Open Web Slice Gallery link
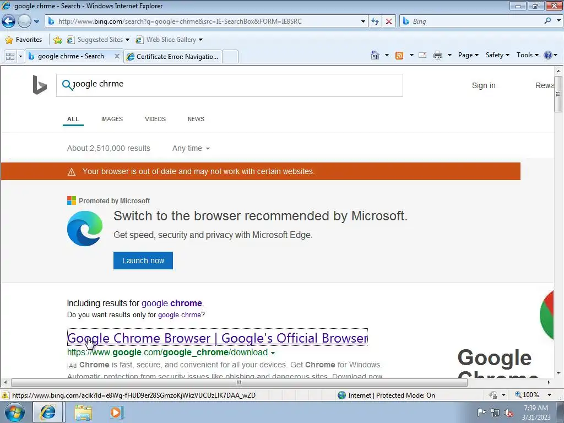 click(169, 40)
